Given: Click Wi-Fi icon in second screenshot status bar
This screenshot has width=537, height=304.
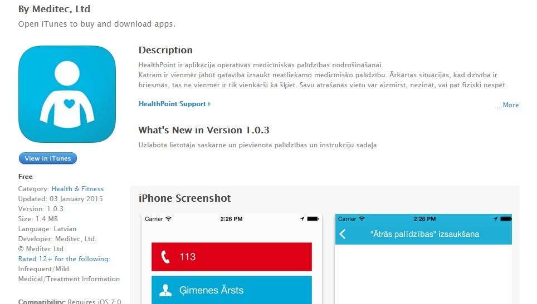Looking at the screenshot, I should click(362, 218).
